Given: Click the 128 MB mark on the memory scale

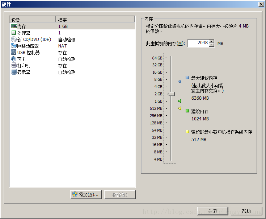Looking at the screenshot, I should pyautogui.click(x=156, y=123).
